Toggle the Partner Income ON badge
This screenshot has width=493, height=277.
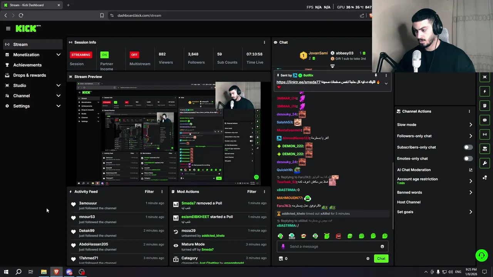[104, 55]
